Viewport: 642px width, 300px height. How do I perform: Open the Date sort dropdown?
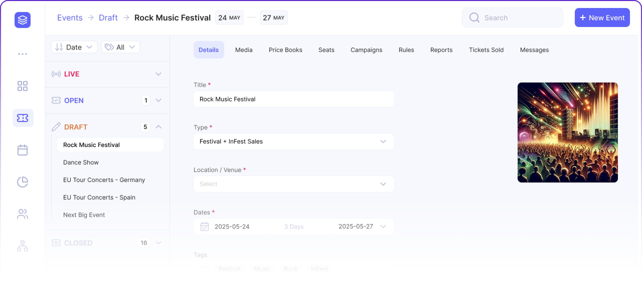(x=74, y=47)
